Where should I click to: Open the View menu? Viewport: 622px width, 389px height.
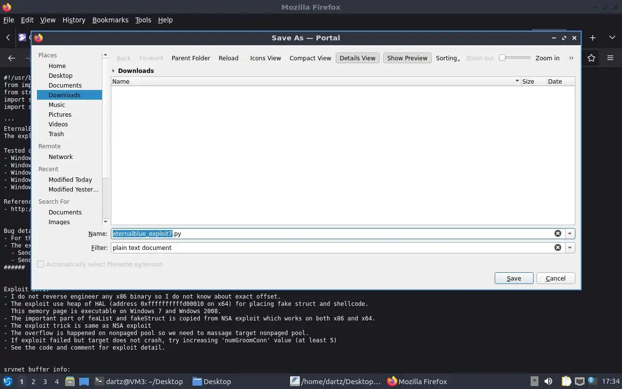(48, 20)
